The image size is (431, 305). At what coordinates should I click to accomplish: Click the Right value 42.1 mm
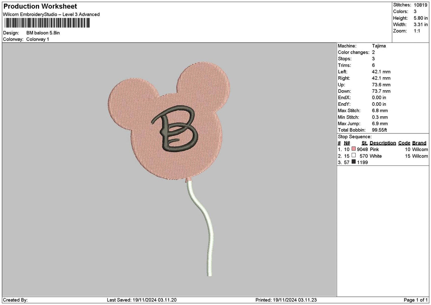(381, 78)
